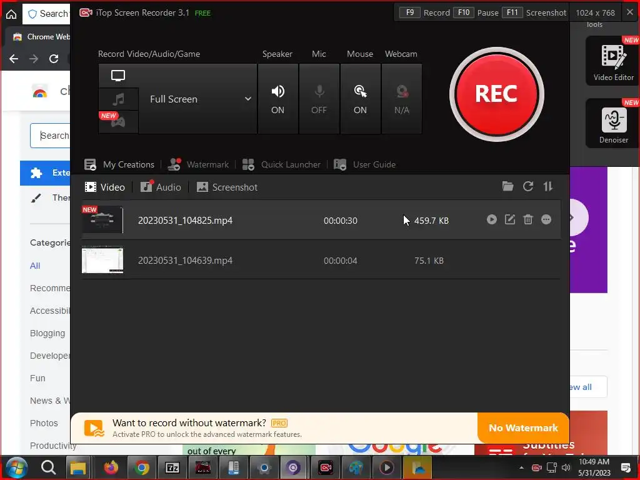
Task: Open iTop Screen Recorder taskbar icon
Action: (325, 467)
